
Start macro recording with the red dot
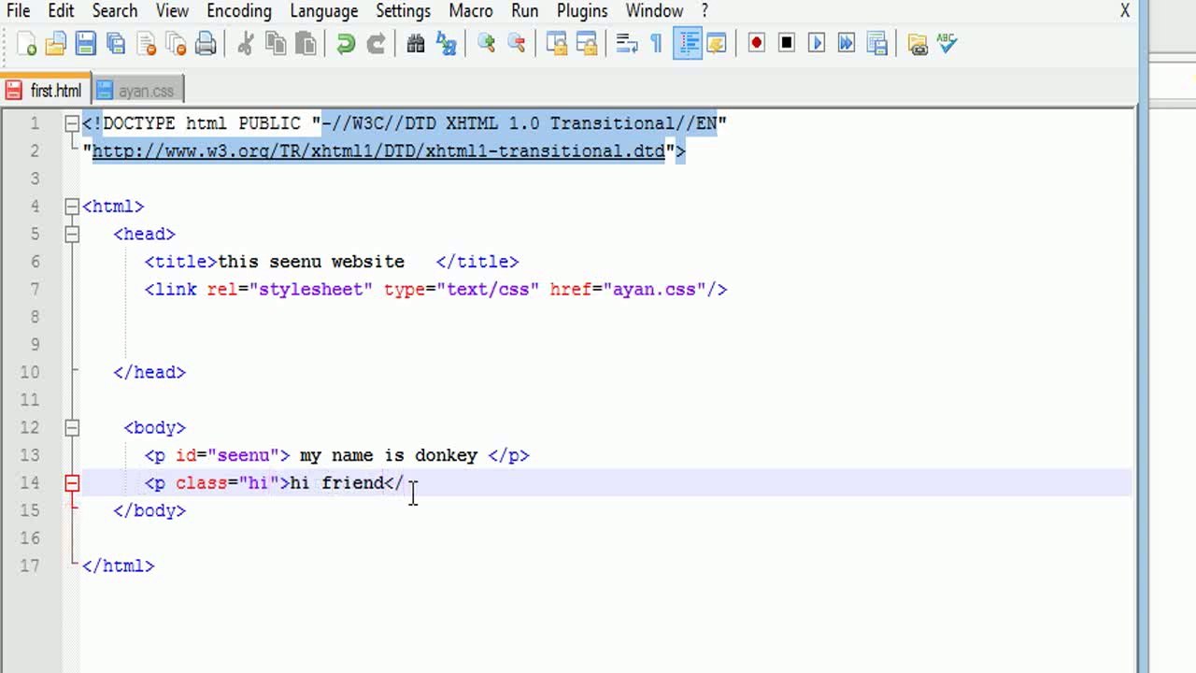click(757, 44)
